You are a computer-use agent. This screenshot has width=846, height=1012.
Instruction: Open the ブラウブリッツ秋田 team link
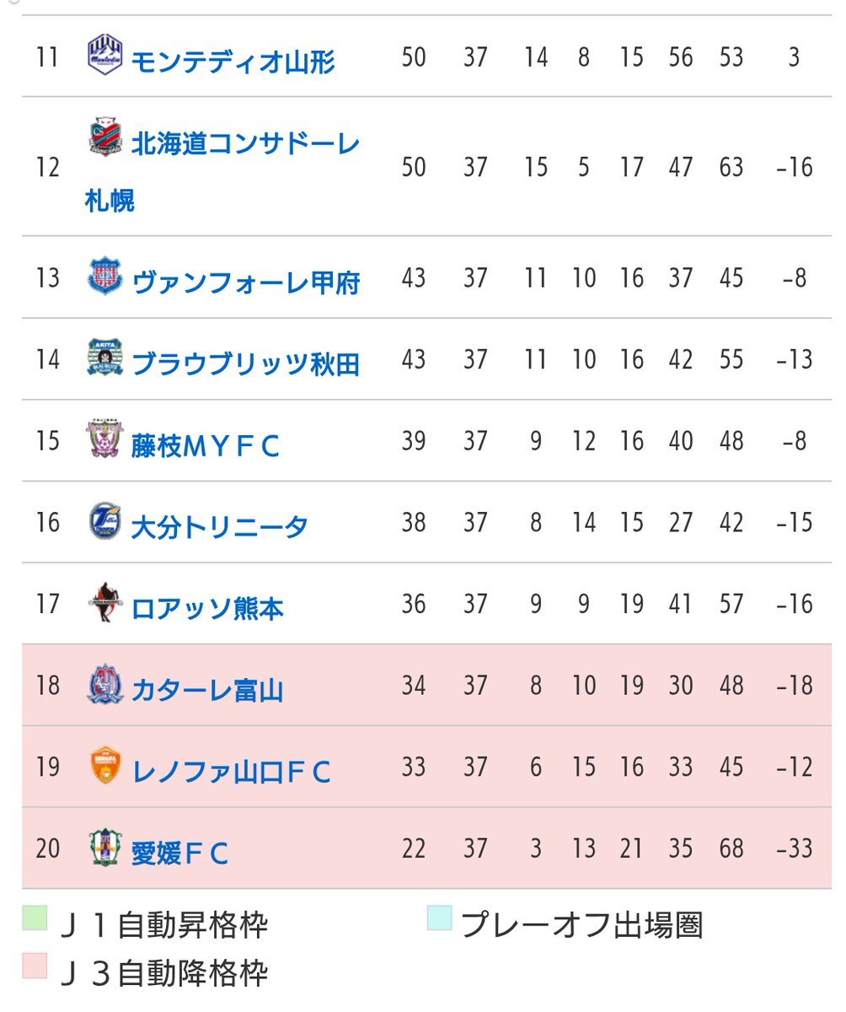coord(246,364)
